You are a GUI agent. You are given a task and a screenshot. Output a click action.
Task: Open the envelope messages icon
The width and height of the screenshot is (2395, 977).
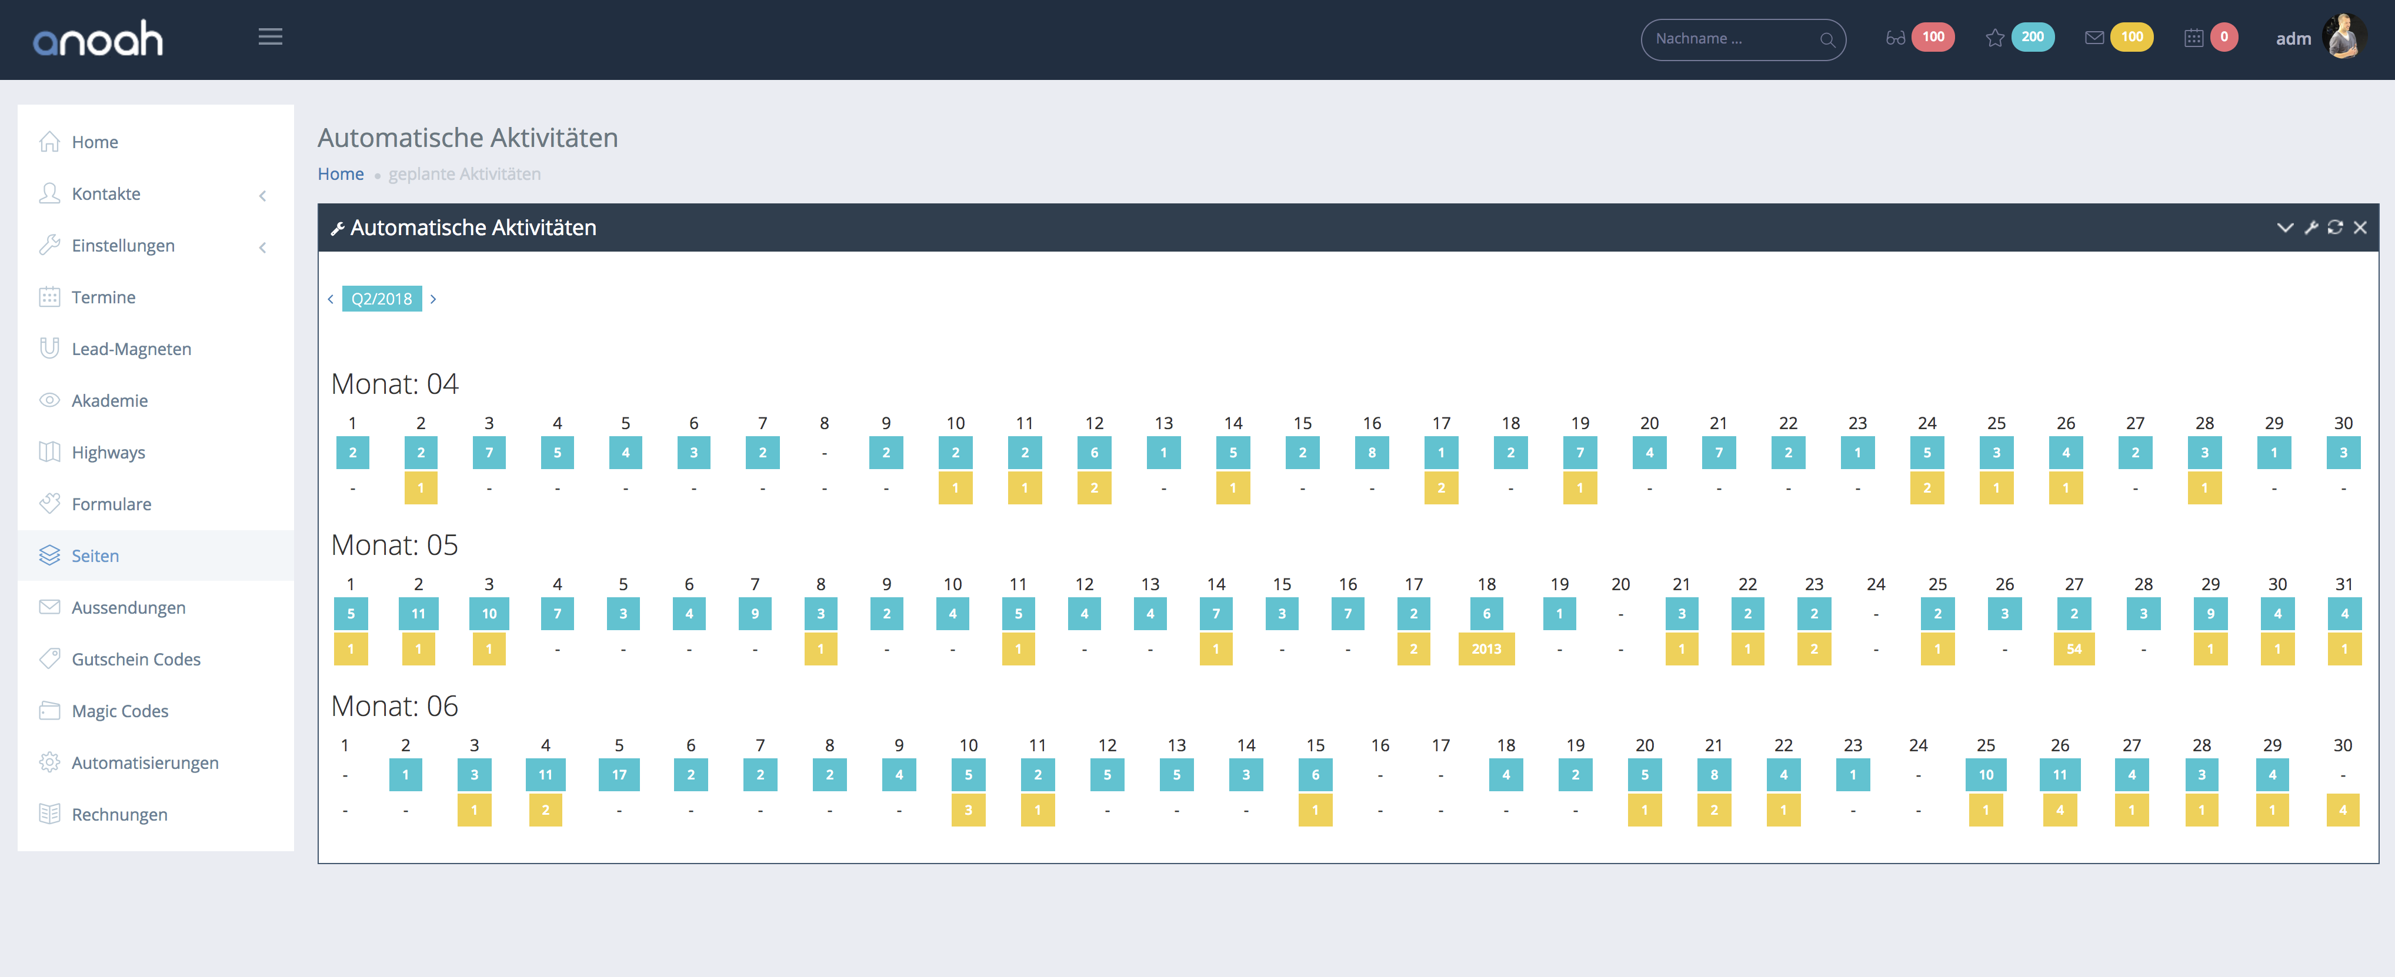point(2094,38)
